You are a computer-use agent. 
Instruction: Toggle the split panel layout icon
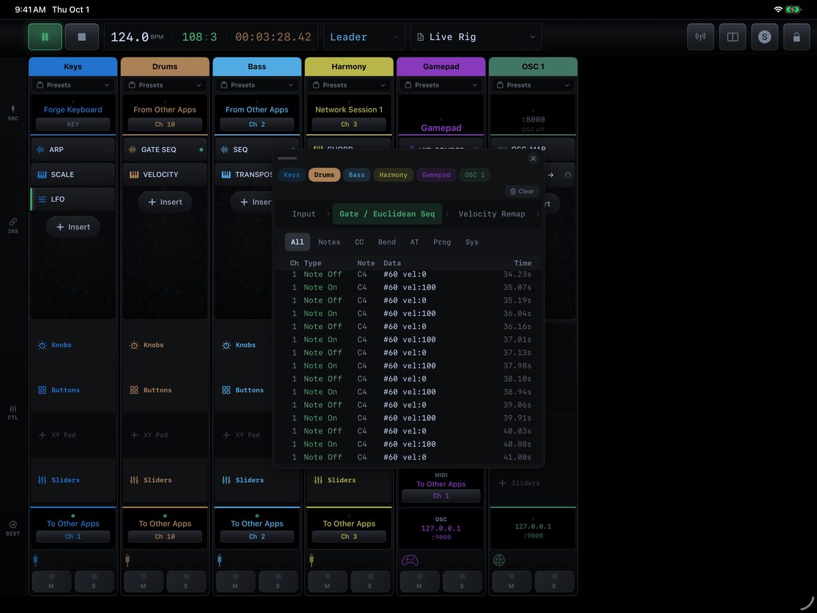733,37
